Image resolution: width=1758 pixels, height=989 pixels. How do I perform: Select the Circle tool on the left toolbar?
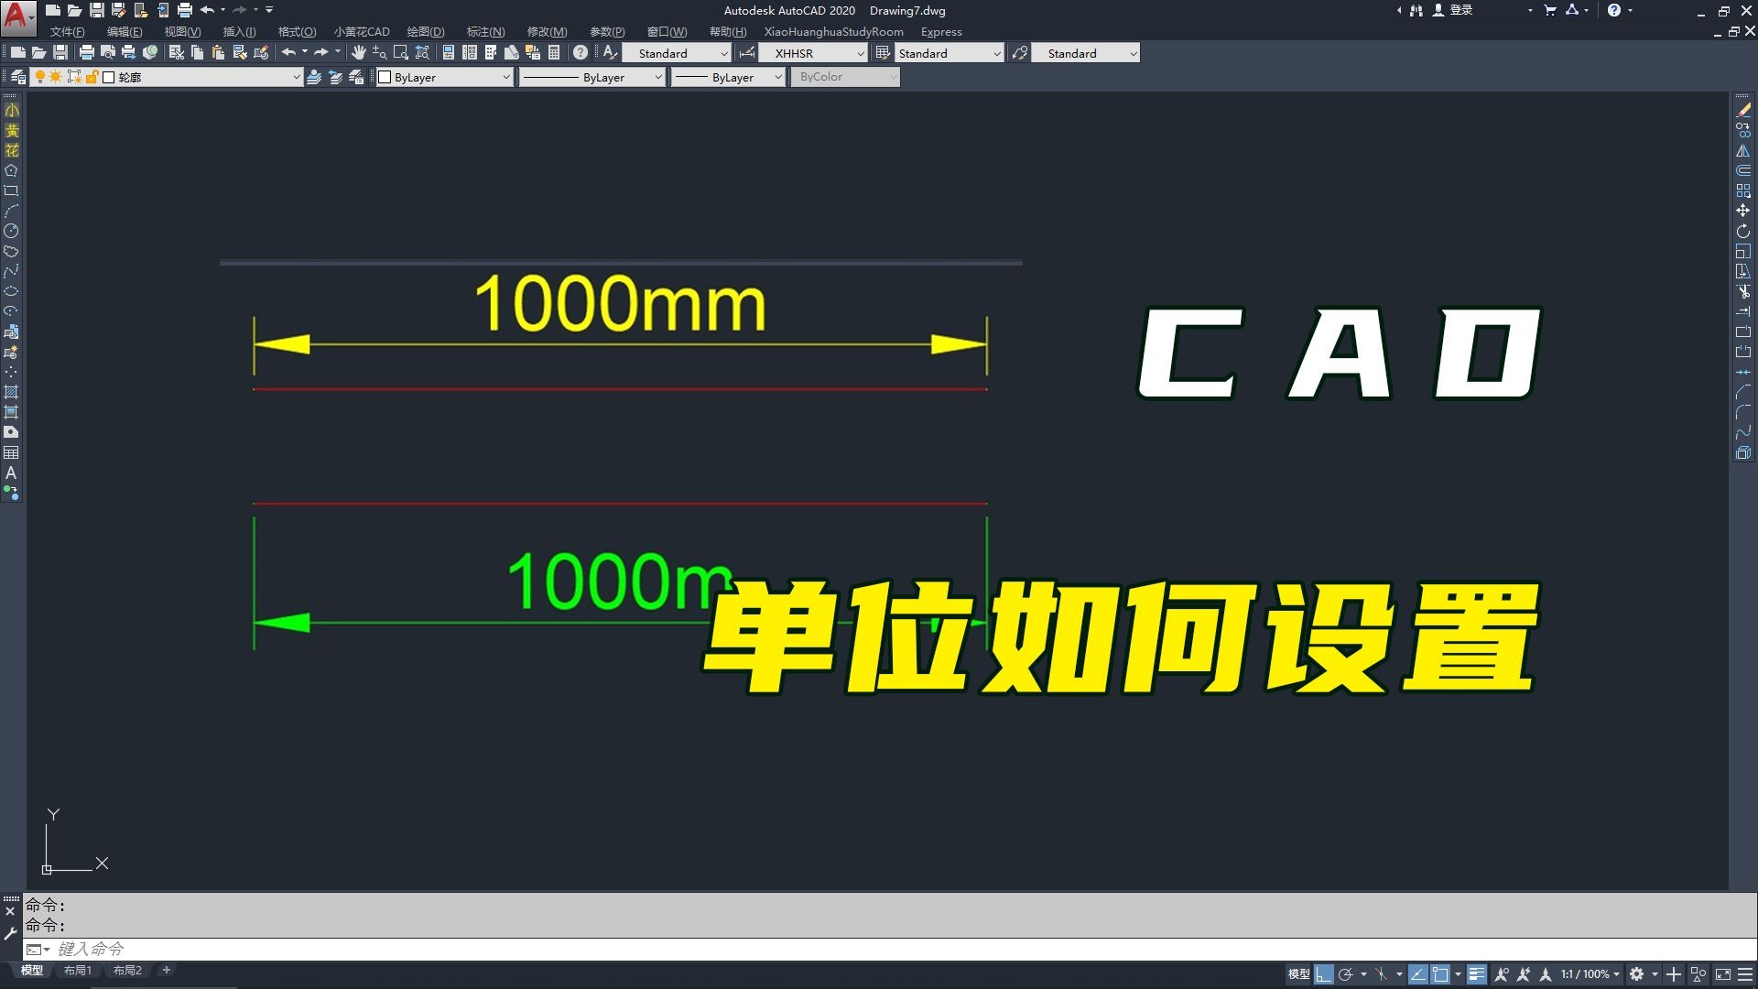[12, 232]
